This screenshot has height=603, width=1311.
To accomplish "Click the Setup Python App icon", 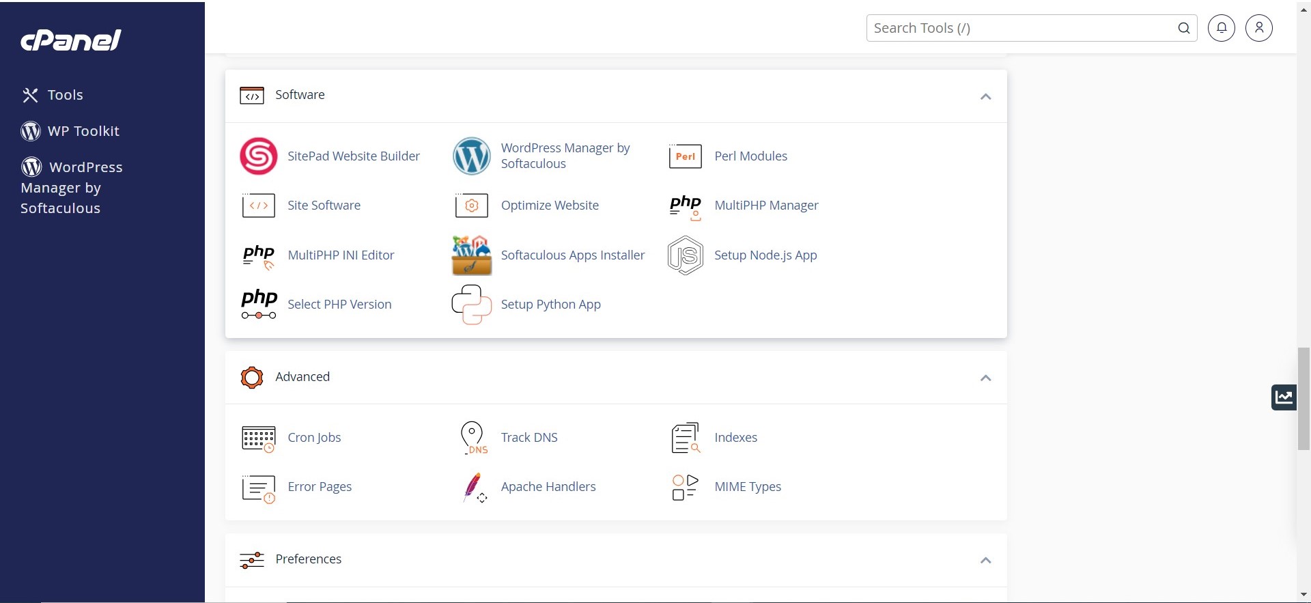I will coord(472,305).
